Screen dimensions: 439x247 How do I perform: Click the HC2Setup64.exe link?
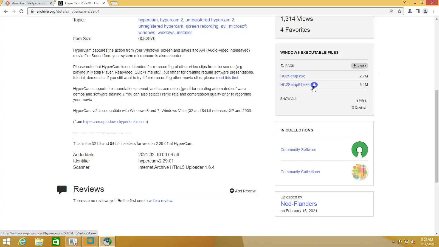click(x=295, y=85)
